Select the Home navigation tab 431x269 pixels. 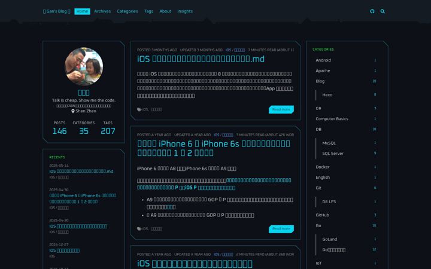coord(82,11)
